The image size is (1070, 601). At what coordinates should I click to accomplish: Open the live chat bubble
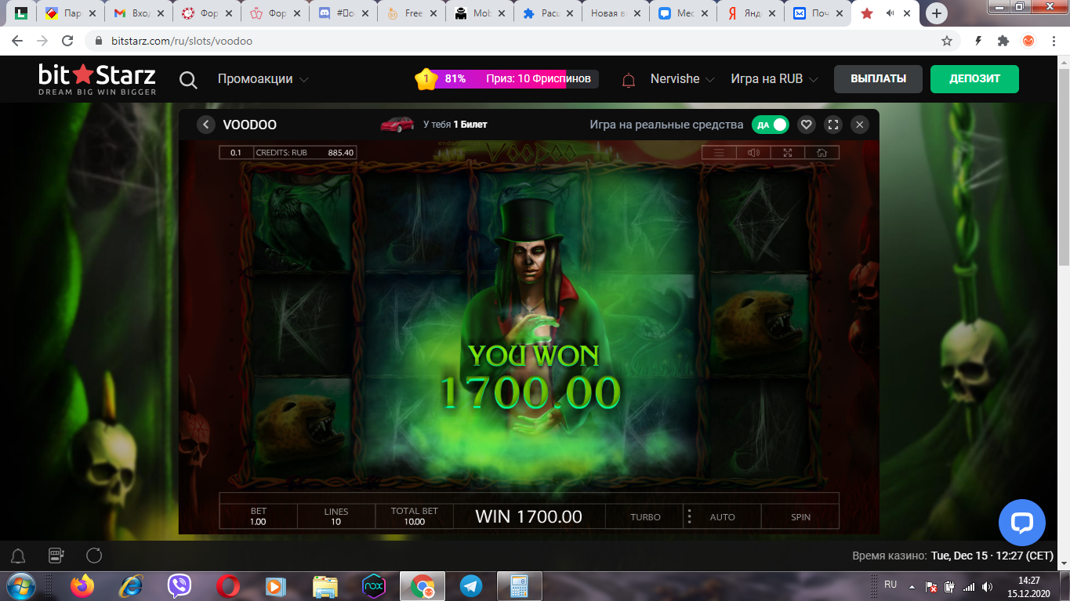pos(1022,523)
